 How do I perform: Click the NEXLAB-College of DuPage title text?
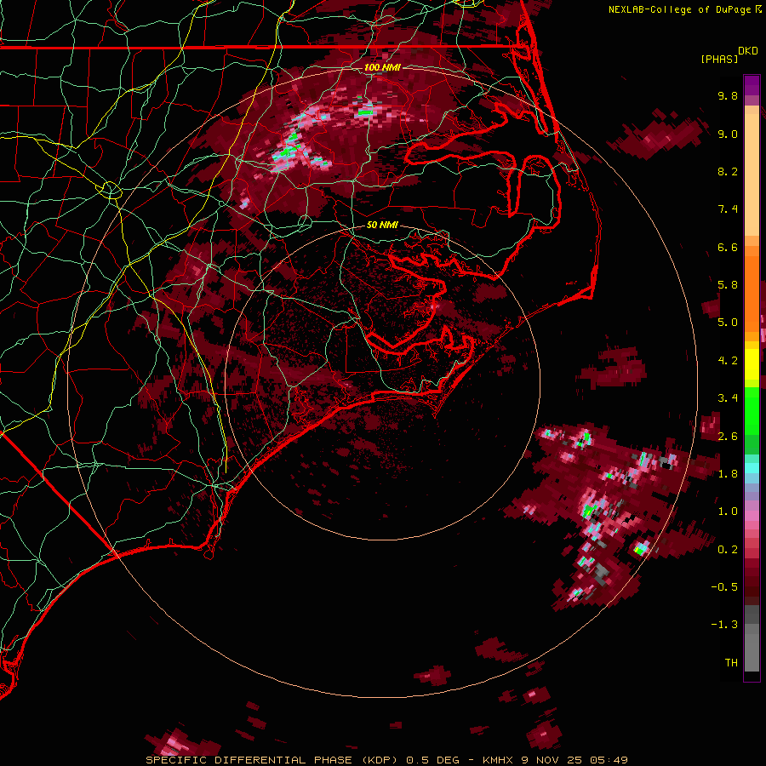(x=679, y=9)
